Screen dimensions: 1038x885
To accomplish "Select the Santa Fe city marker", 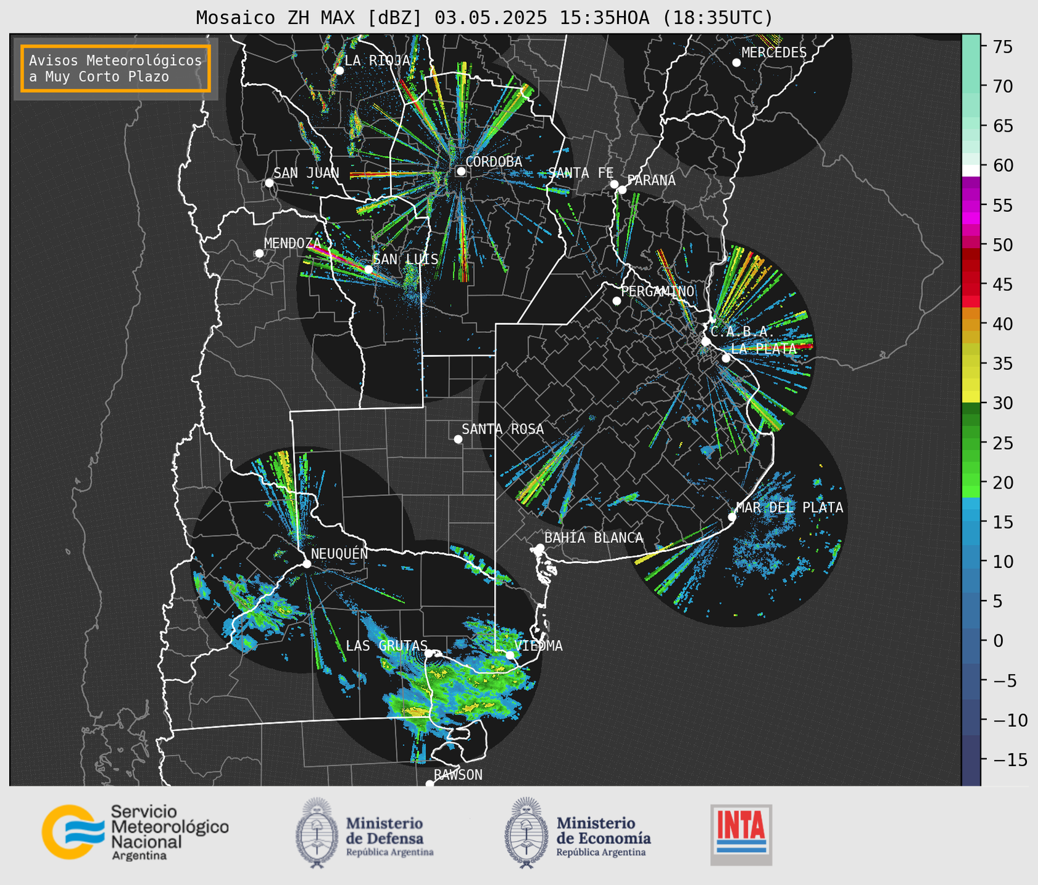I will [614, 184].
